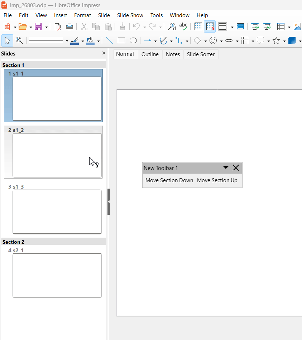This screenshot has width=302, height=340.
Task: Select the Smiley symbol shape tool
Action: tap(213, 40)
